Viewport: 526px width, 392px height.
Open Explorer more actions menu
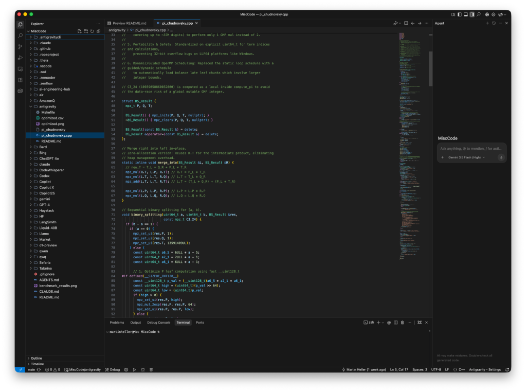click(98, 24)
